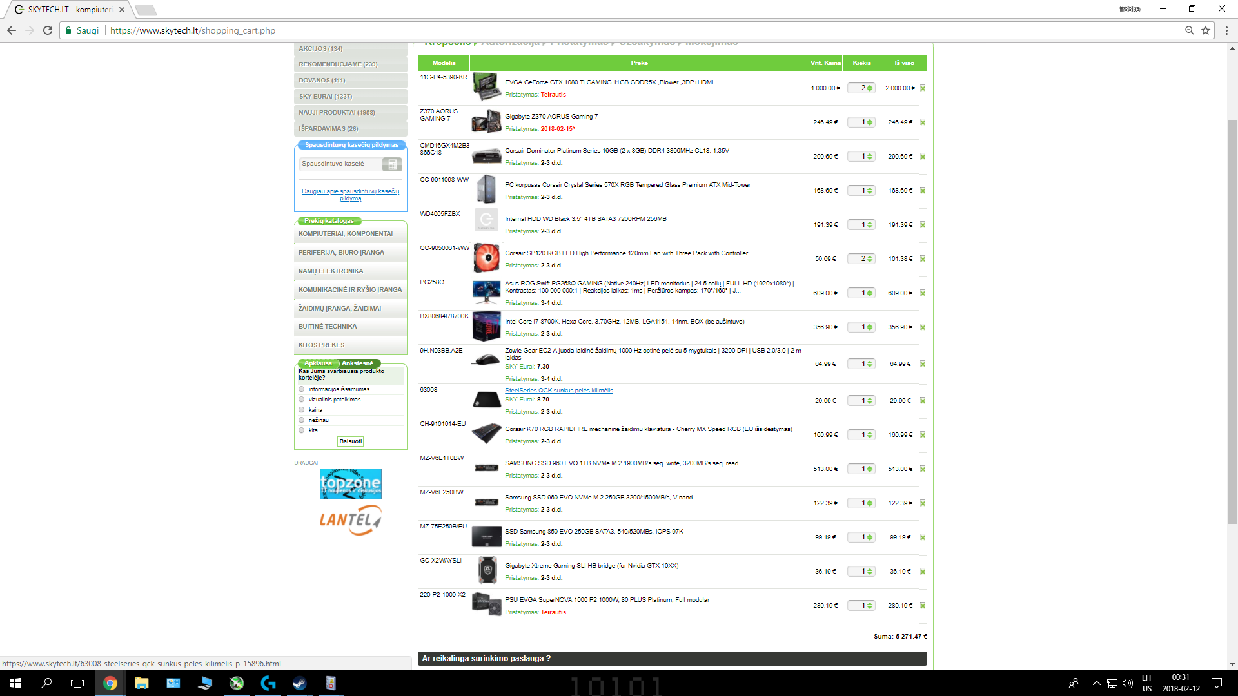Change quantity of EVGA SuperNOVA PSU
Viewport: 1238px width, 696px height.
point(861,606)
